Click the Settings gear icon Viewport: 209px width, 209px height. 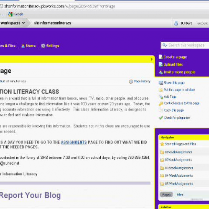tap(43, 46)
